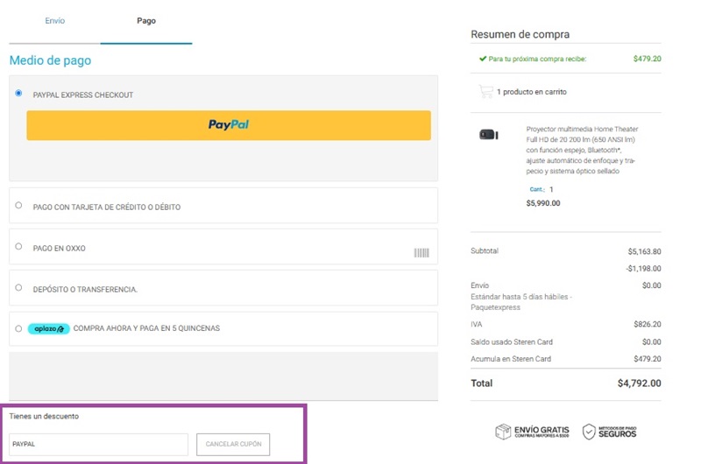The height and width of the screenshot is (464, 701).
Task: Choose Pago con tarjeta de crédito o débito
Action: [18, 205]
